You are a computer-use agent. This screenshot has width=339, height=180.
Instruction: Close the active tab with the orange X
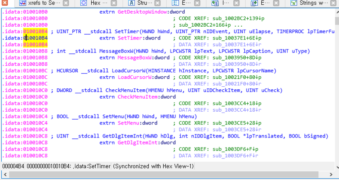point(4,3)
